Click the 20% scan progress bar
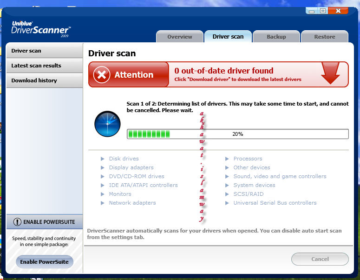The width and height of the screenshot is (360, 280). (x=238, y=134)
